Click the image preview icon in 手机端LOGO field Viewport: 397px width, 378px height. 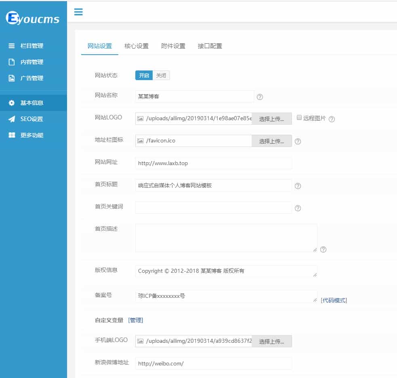pyautogui.click(x=140, y=341)
